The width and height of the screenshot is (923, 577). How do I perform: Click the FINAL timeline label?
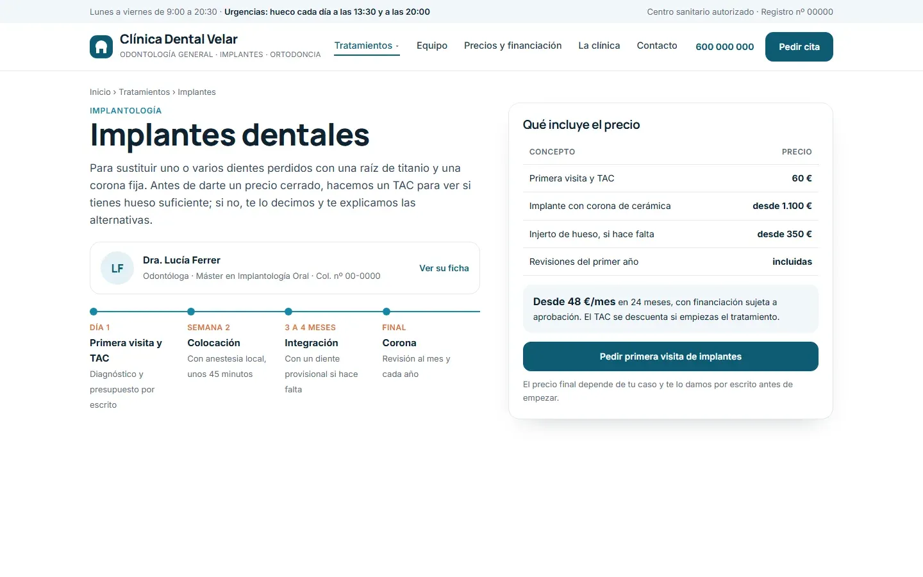coord(394,328)
